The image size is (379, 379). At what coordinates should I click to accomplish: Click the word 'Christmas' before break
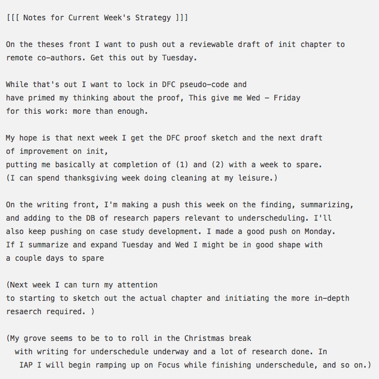204,338
